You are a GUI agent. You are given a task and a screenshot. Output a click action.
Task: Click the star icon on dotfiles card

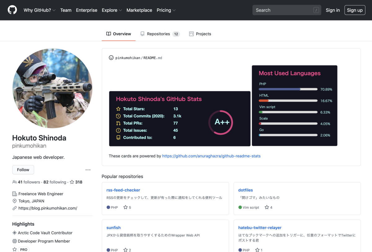point(267,207)
